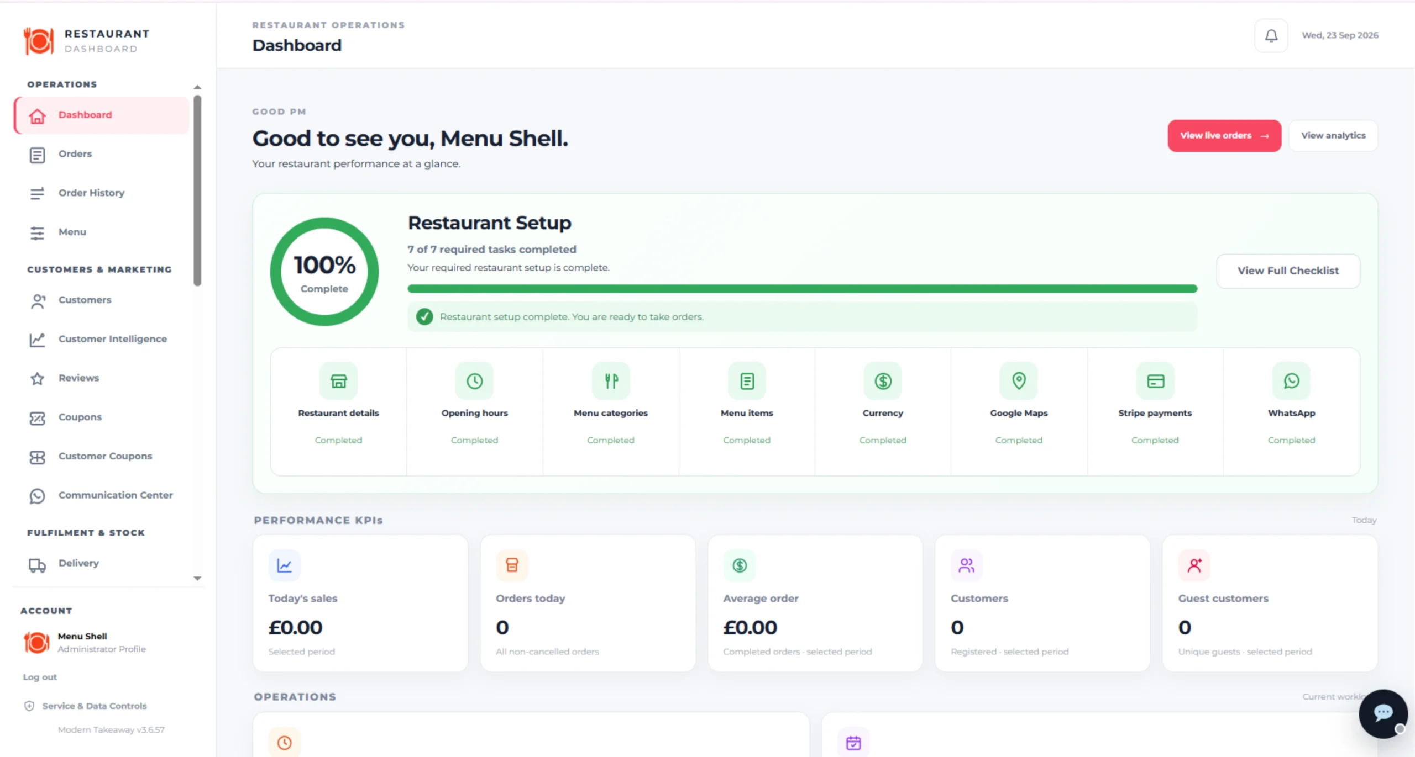
Task: Click the Customers KPI people icon
Action: click(x=967, y=565)
